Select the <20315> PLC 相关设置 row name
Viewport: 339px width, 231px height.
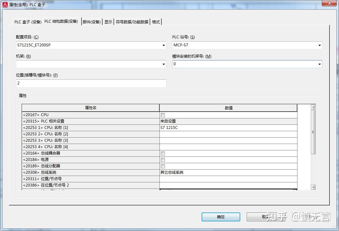click(91, 121)
